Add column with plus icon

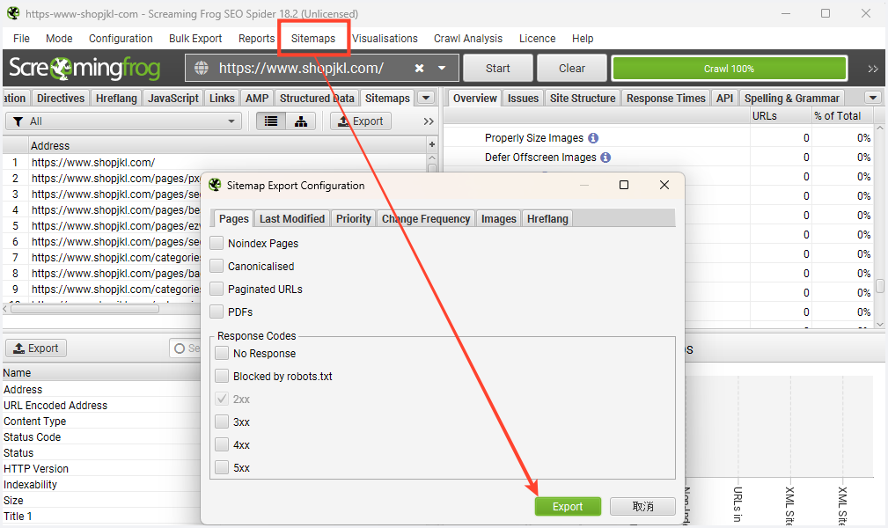pos(431,144)
